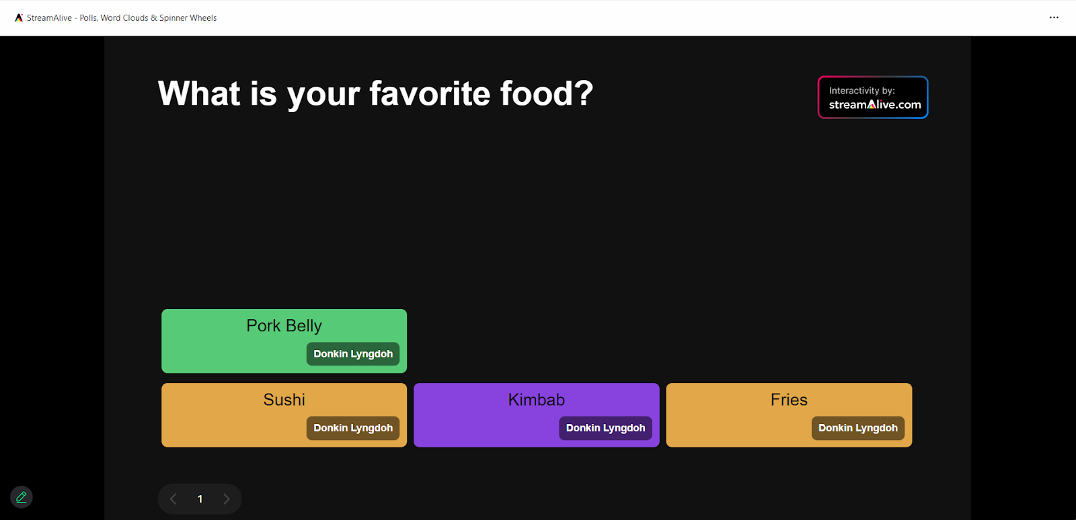Select the Kimbab response card

(536, 415)
